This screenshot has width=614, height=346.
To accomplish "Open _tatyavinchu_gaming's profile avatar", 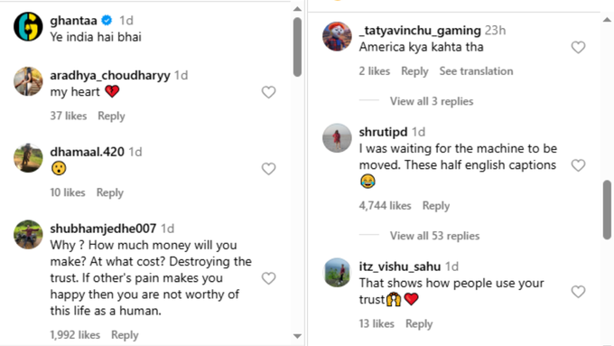I will (x=337, y=36).
